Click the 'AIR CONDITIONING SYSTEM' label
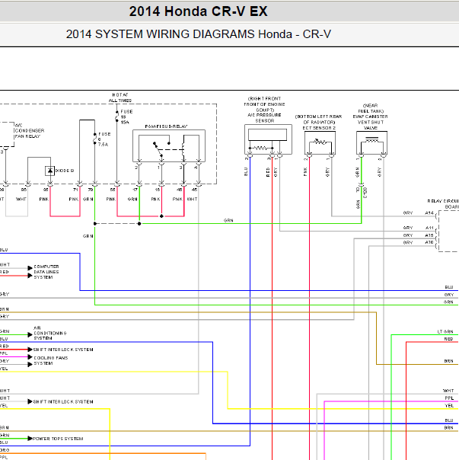This screenshot has height=460, width=459. (x=50, y=333)
